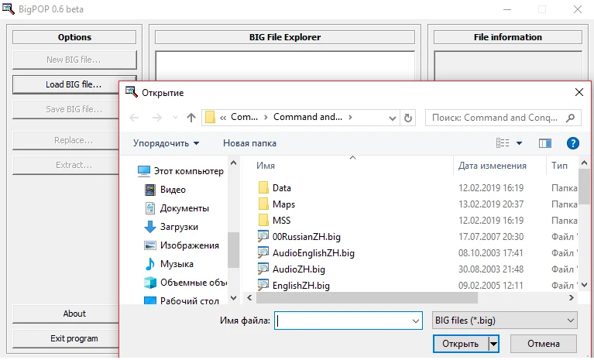Click the Forward arrow in the Open dialog
Image resolution: width=594 pixels, height=360 pixels.
[x=157, y=118]
